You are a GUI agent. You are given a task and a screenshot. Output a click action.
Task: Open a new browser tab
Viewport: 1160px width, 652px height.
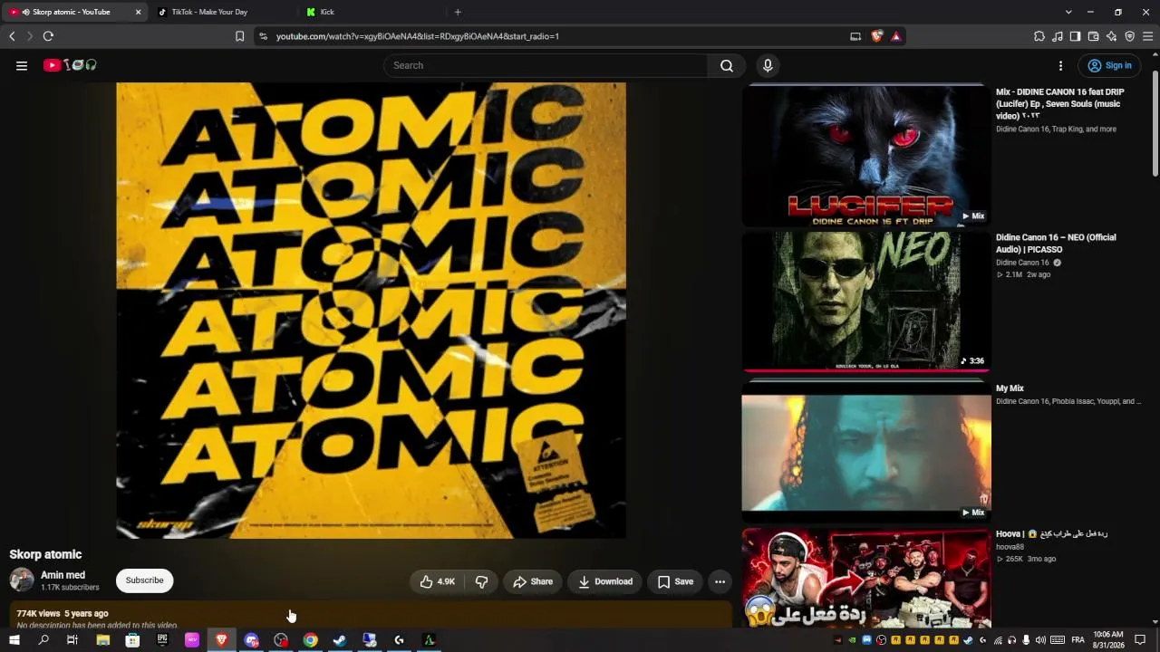[x=458, y=12]
